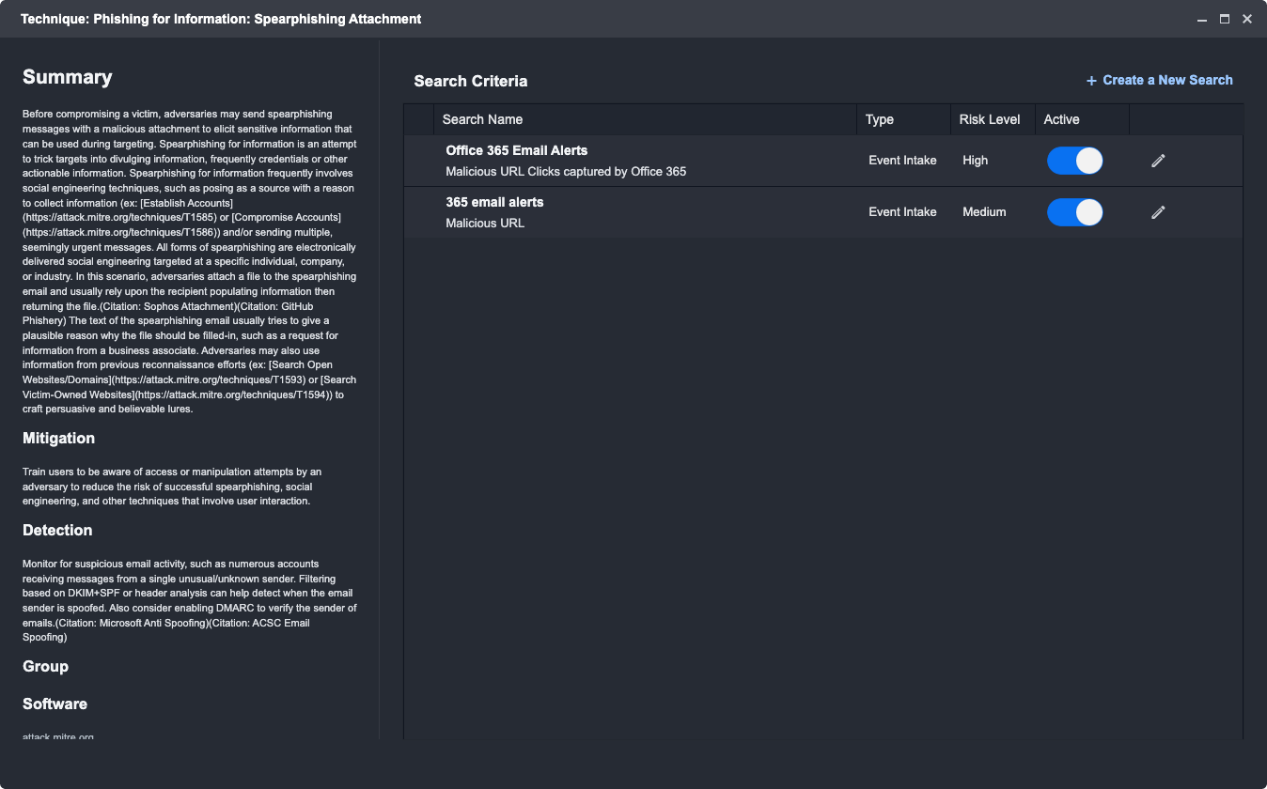The height and width of the screenshot is (789, 1267).
Task: Close the Spearphishing Attachment window
Action: pos(1247,19)
